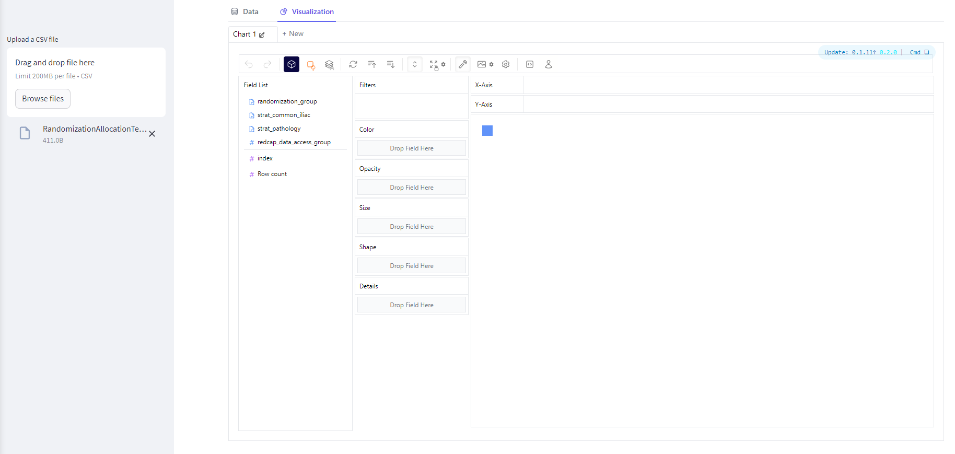Add a new chart with + New
Screen dimensions: 955x454
(x=293, y=34)
